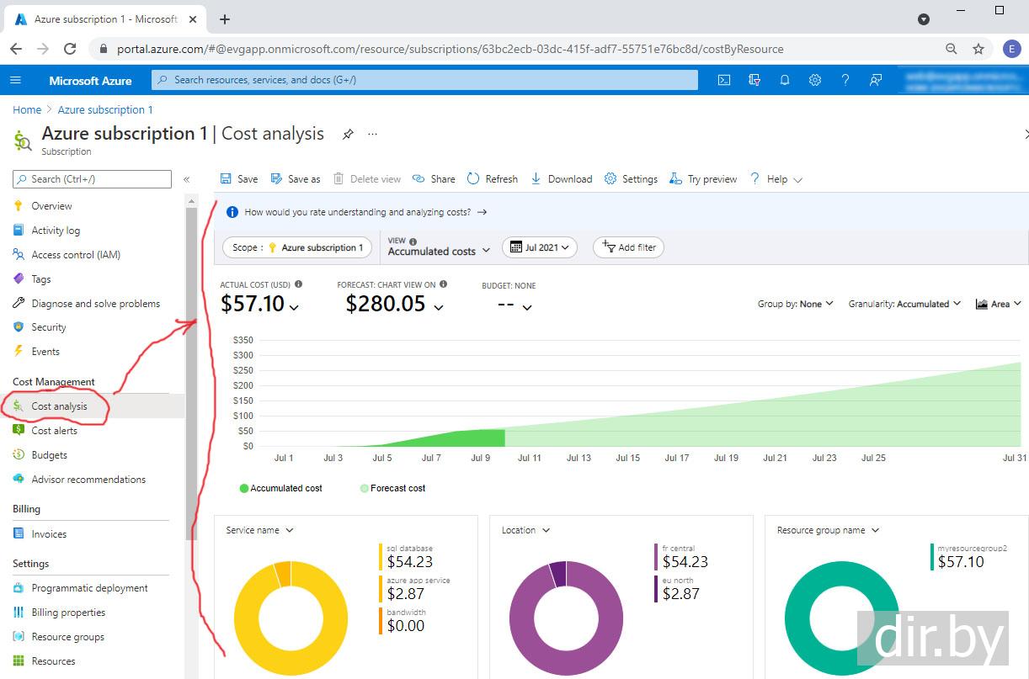Download the cost analysis data

[561, 179]
